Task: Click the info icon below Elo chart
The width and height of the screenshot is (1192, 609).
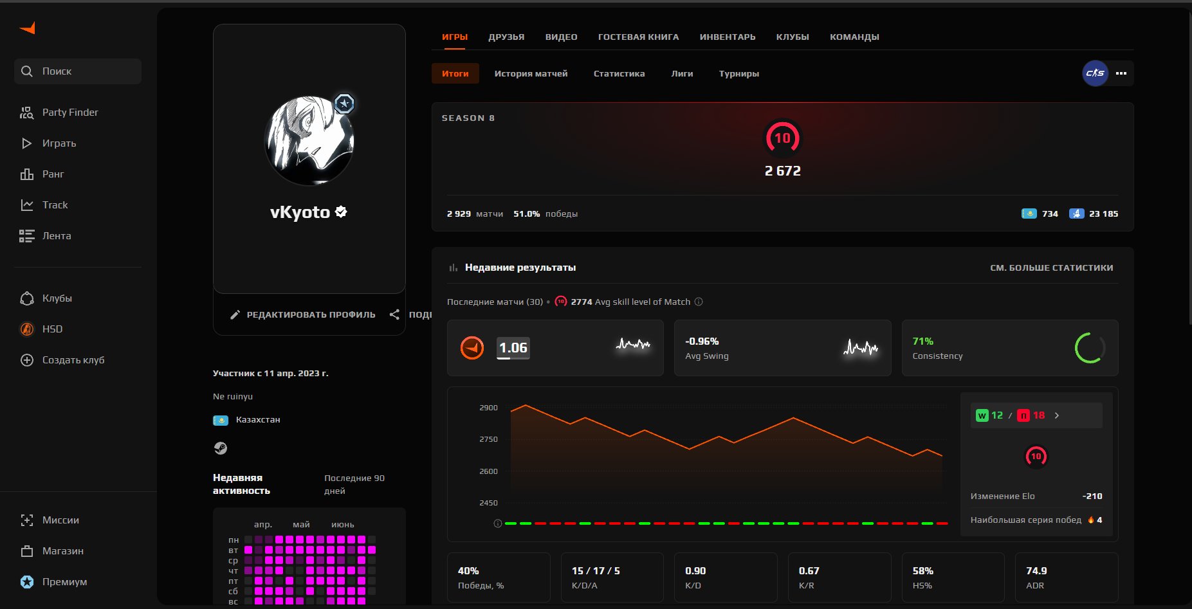Action: 497,523
